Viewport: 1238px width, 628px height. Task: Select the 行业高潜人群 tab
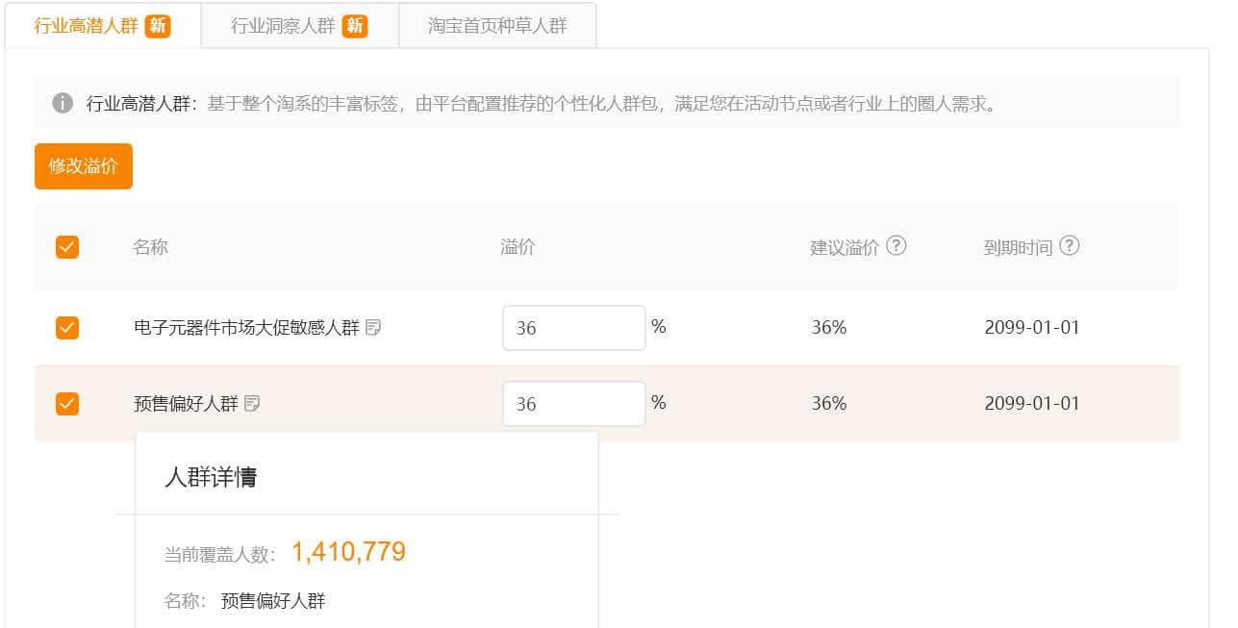(x=87, y=26)
